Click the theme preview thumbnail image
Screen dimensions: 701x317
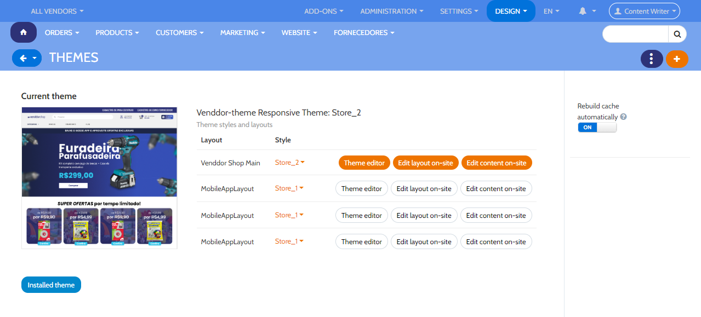tap(99, 177)
